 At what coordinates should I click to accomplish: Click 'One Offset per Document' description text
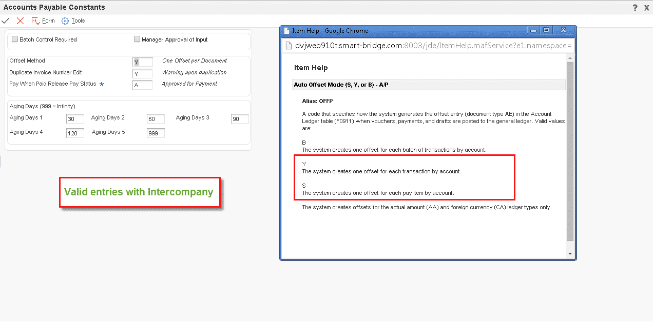pos(195,61)
